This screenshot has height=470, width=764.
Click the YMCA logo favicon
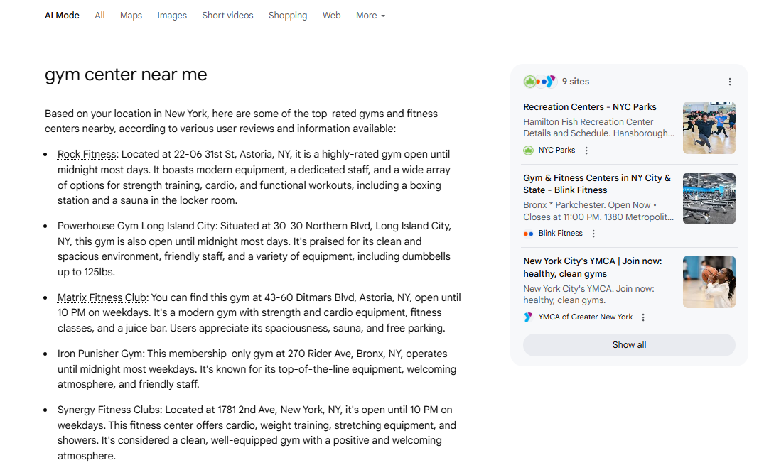[528, 317]
